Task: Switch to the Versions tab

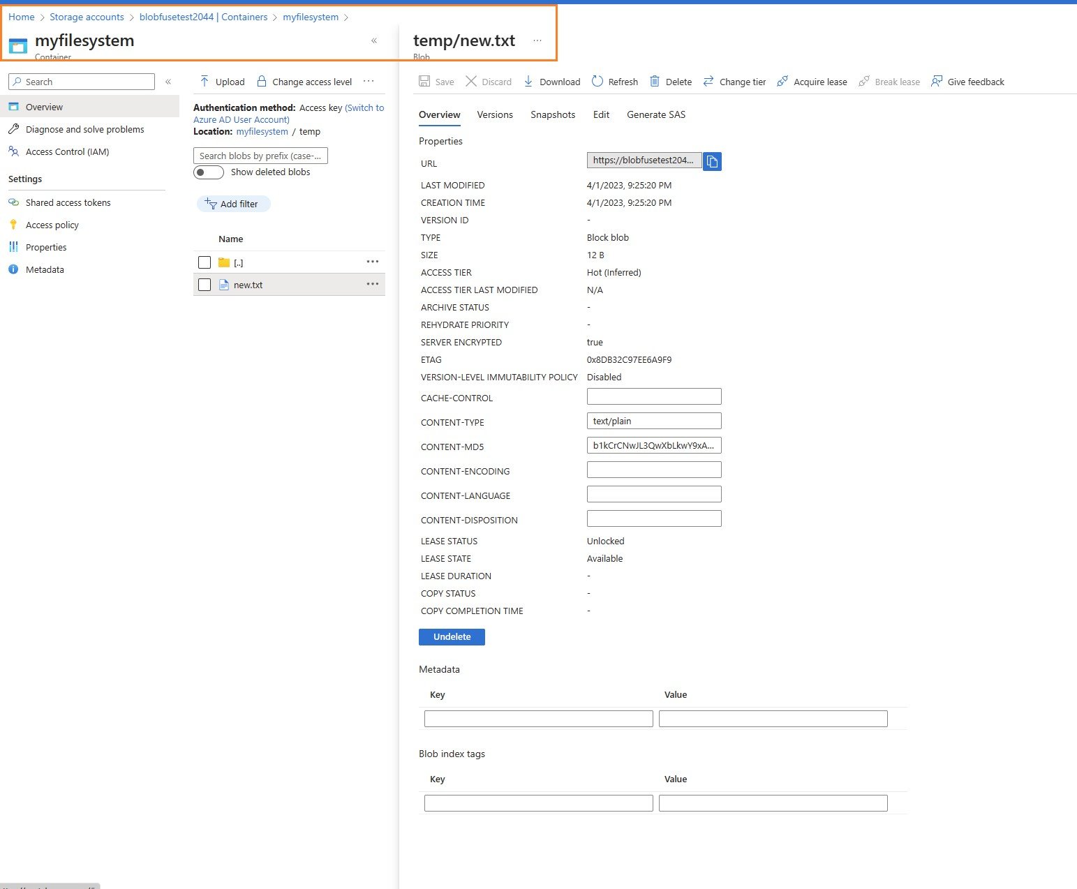Action: pos(495,114)
